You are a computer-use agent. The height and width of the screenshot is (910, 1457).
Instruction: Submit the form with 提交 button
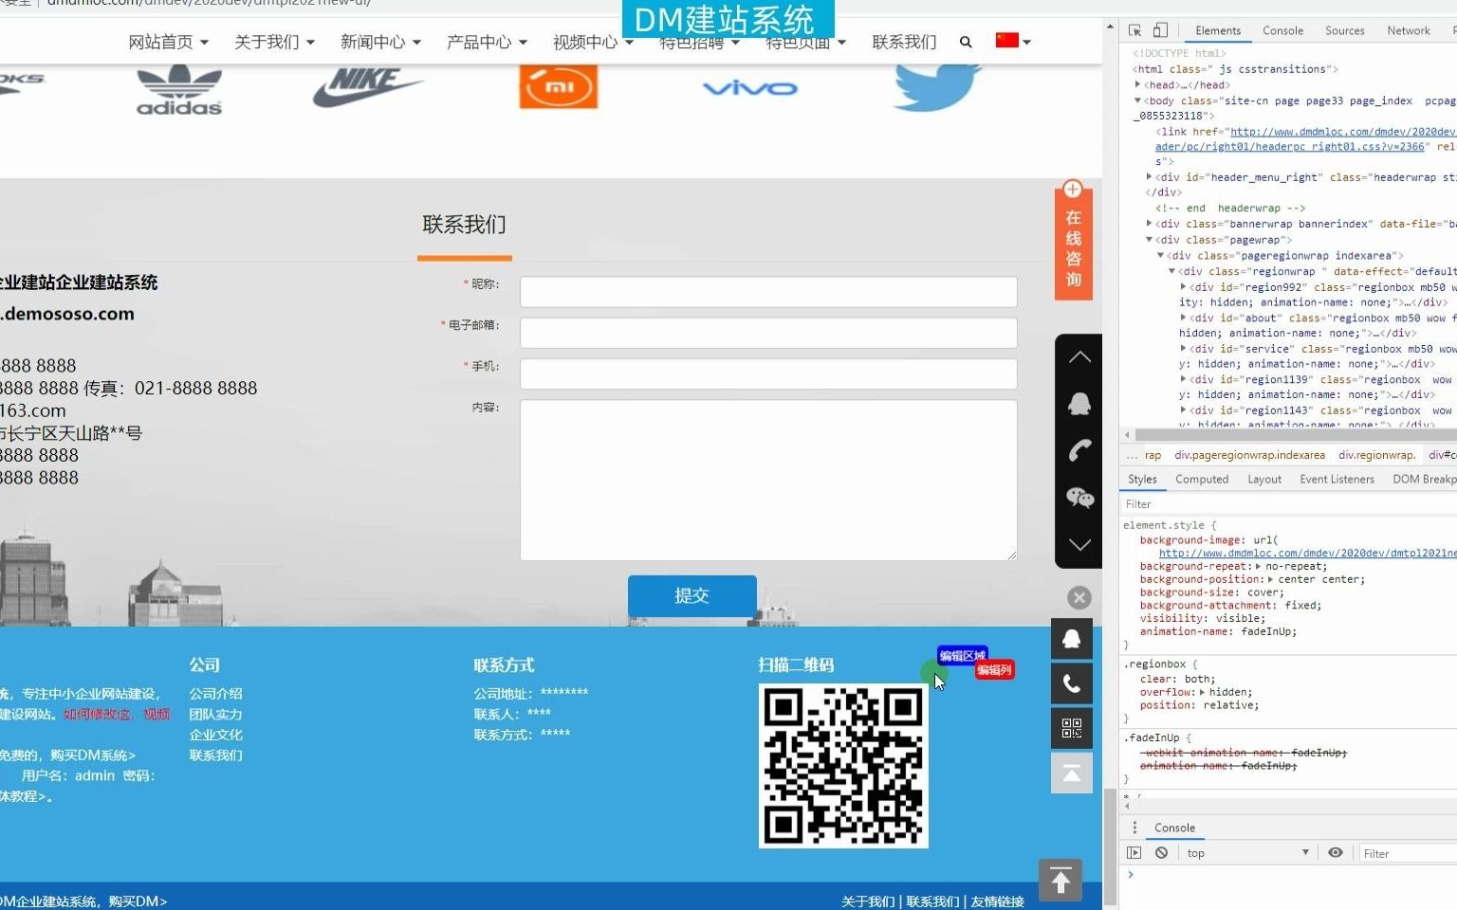[x=692, y=596]
